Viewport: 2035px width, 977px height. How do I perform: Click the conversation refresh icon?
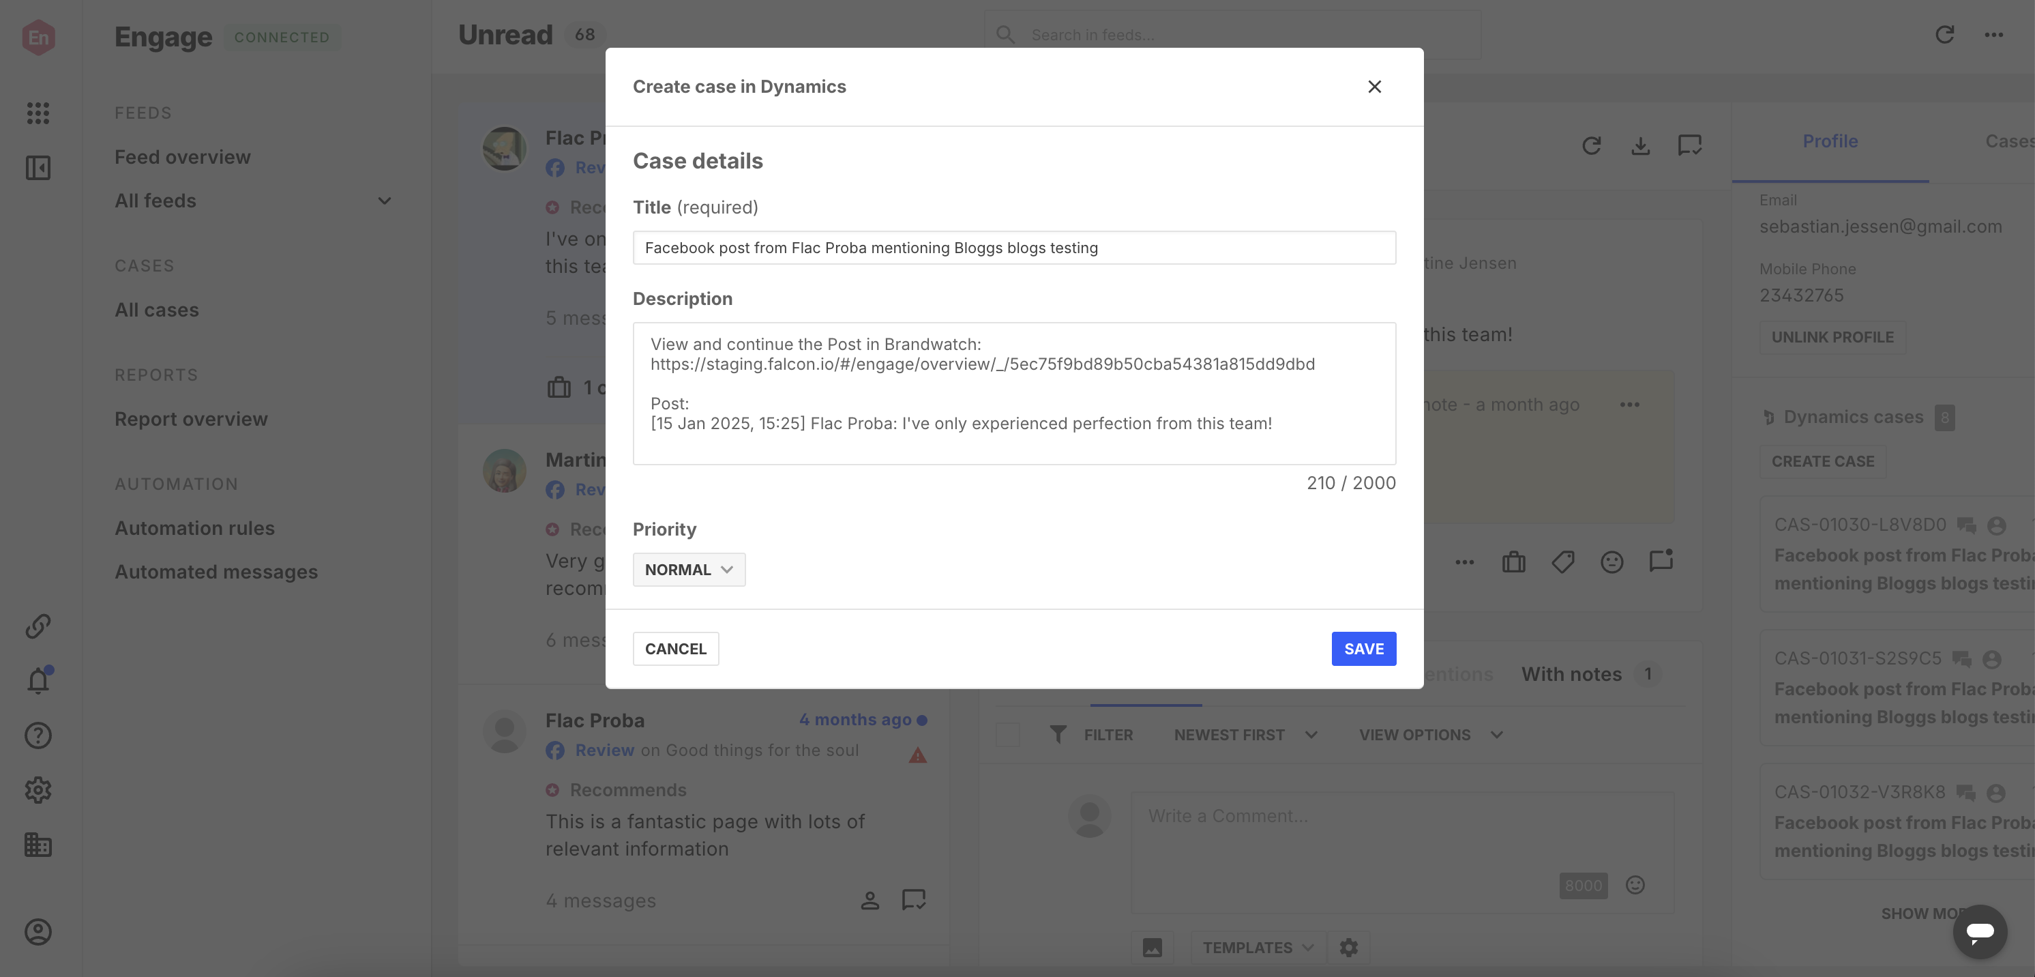click(x=1592, y=145)
